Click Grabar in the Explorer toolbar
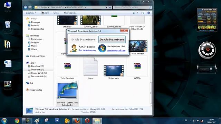 pyautogui.click(x=56, y=13)
